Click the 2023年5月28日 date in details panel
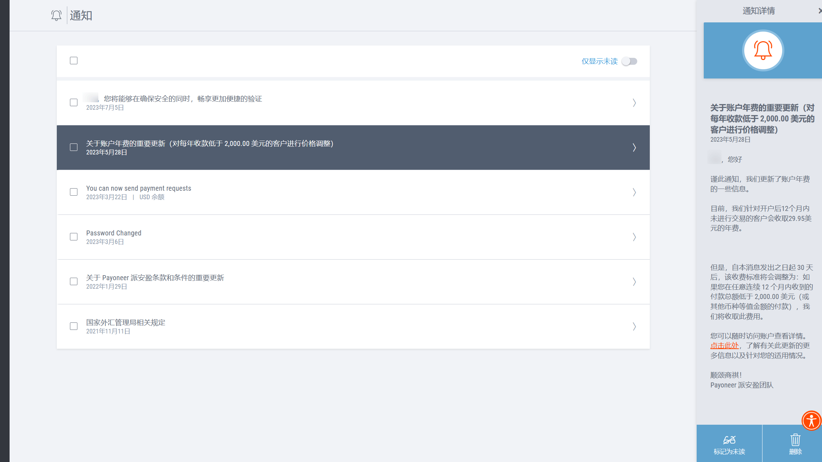This screenshot has height=462, width=822. (x=730, y=140)
